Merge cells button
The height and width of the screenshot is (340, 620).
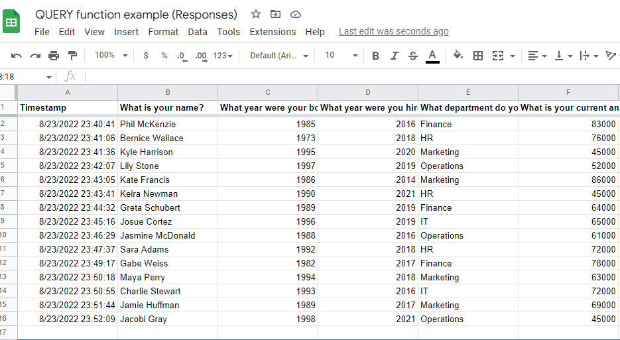[x=498, y=56]
